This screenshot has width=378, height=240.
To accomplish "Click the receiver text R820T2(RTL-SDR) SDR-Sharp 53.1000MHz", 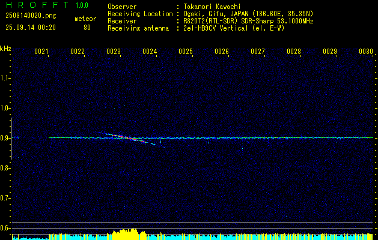I will [248, 21].
